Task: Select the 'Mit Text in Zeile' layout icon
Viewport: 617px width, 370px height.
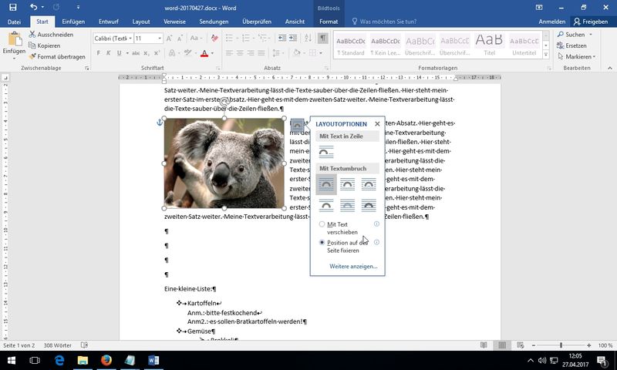Action: [x=326, y=153]
